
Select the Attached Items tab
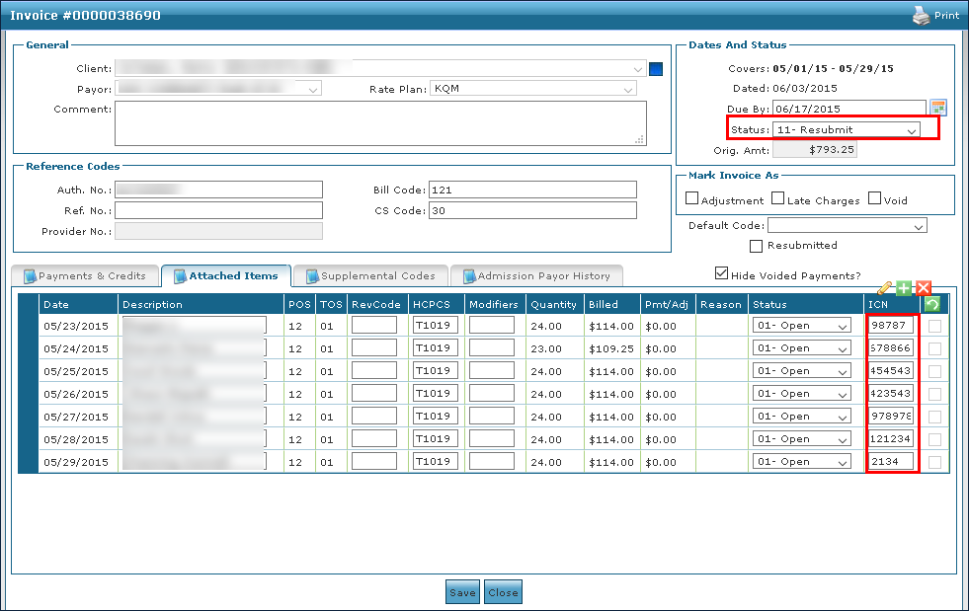click(225, 276)
